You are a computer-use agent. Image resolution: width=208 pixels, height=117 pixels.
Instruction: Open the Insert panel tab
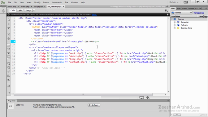click(x=179, y=8)
